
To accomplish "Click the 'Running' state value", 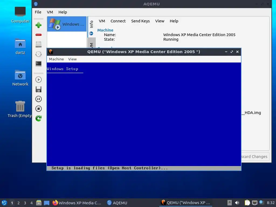I will point(171,39).
